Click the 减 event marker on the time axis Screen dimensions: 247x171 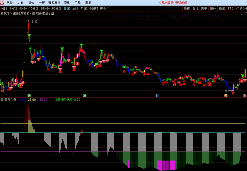point(85,95)
